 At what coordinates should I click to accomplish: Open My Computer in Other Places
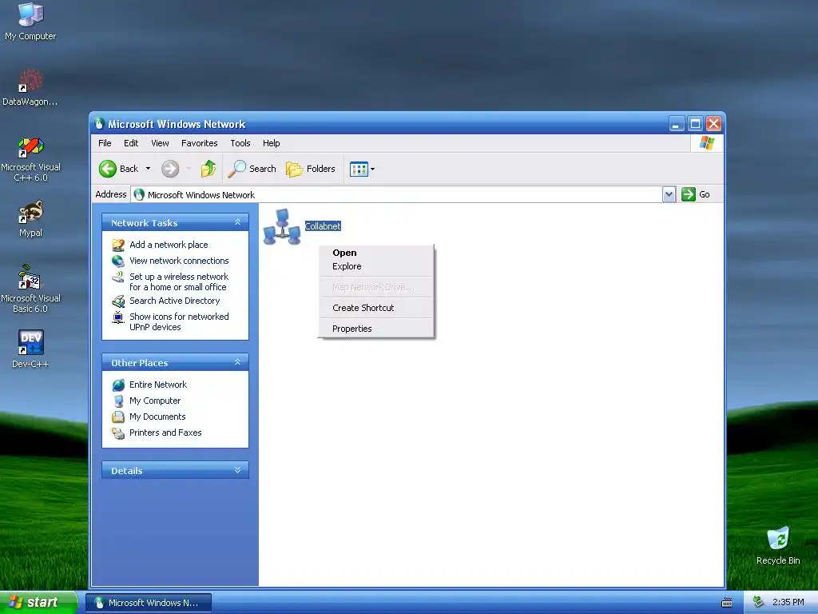click(155, 401)
